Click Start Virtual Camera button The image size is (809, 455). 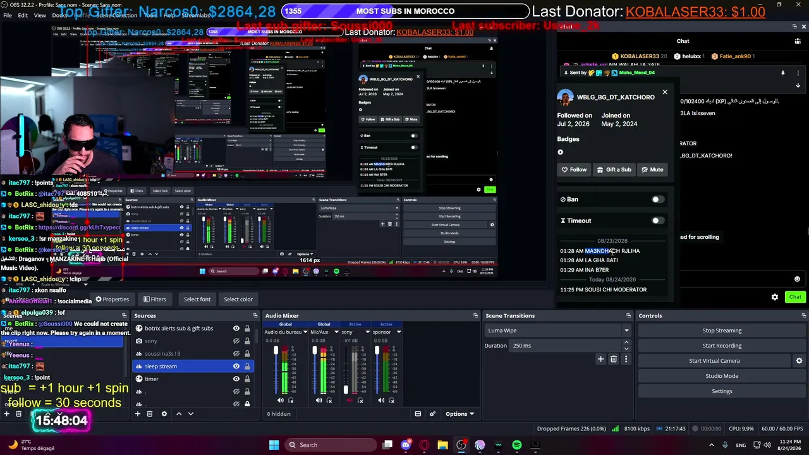tap(714, 361)
